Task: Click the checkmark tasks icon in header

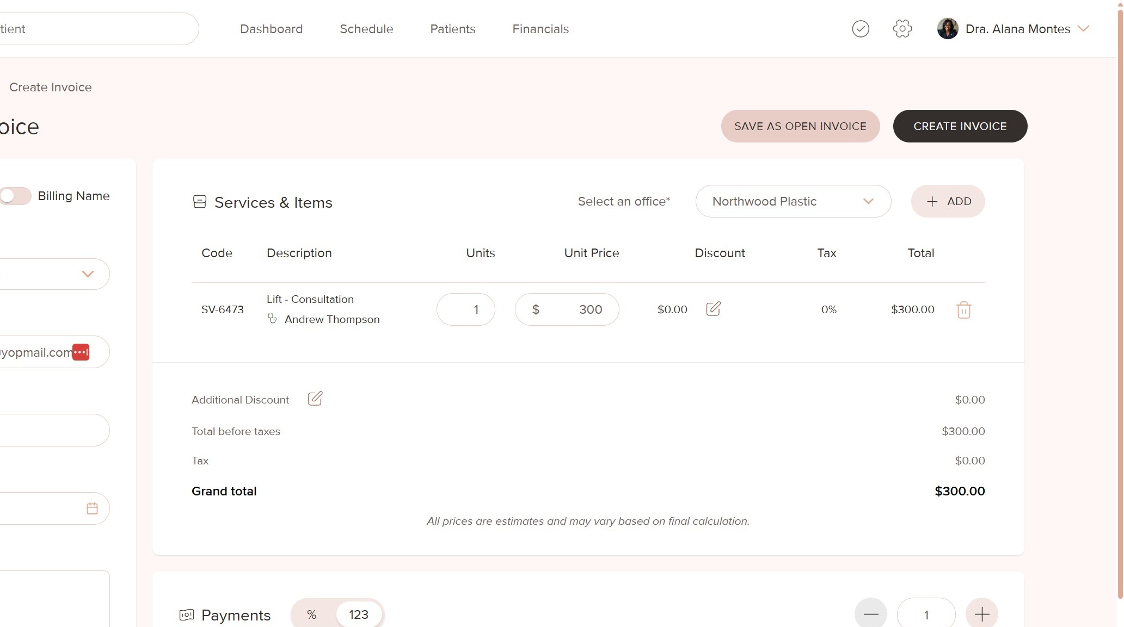Action: pyautogui.click(x=860, y=29)
